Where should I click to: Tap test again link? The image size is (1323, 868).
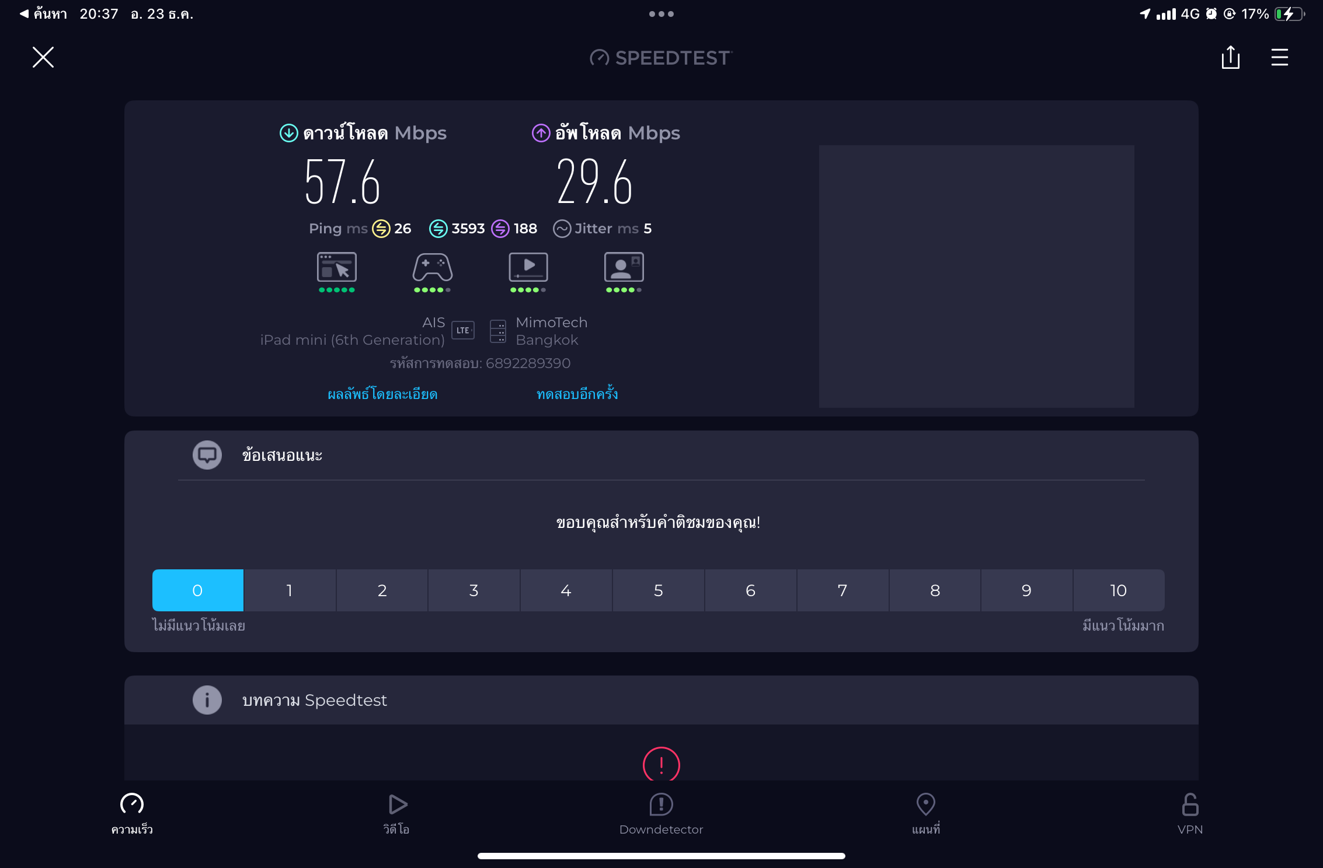click(x=577, y=394)
